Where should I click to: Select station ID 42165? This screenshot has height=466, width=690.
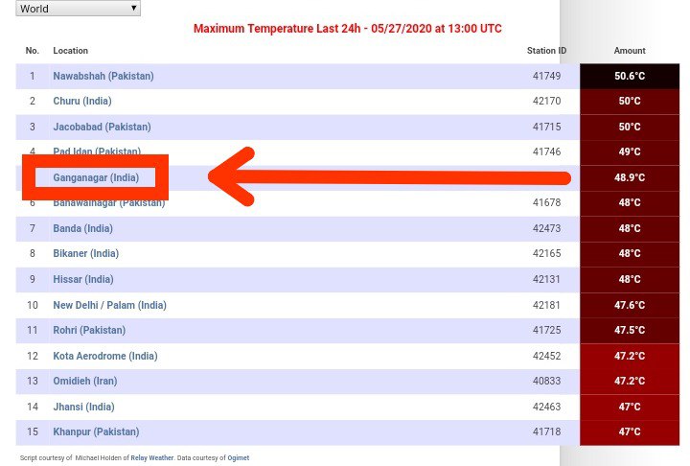pos(546,253)
